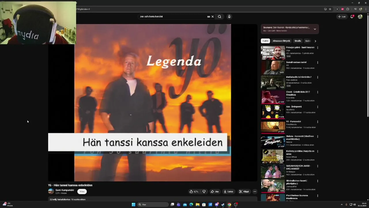Viewport: 369px width, 208px height.
Task: Open the taskbar volume control
Action: [x=354, y=205]
